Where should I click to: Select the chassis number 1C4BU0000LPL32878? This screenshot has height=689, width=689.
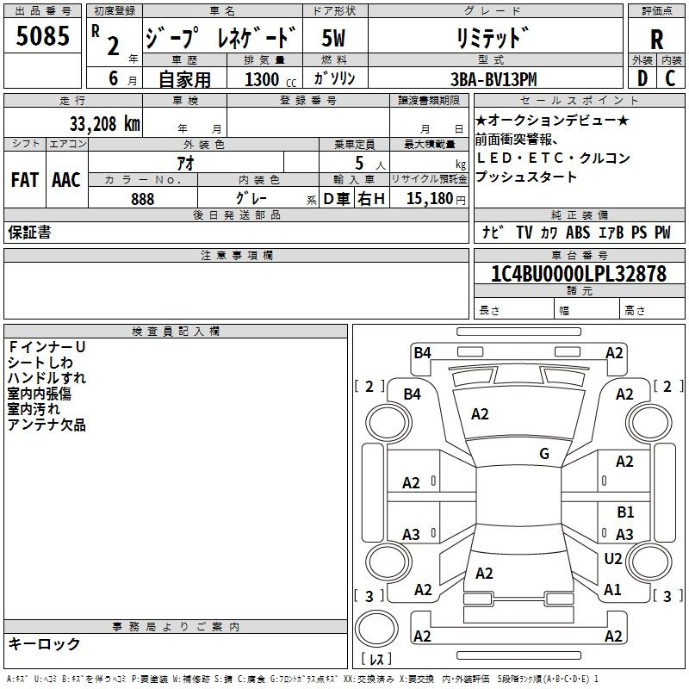pyautogui.click(x=579, y=273)
